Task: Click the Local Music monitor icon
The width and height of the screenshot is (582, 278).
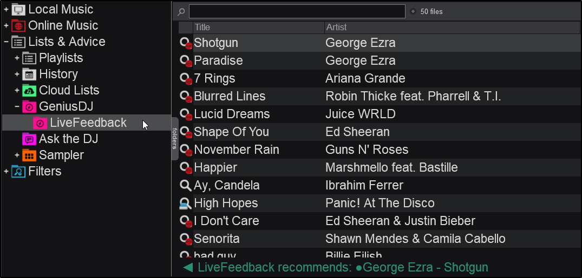Action: (18, 9)
